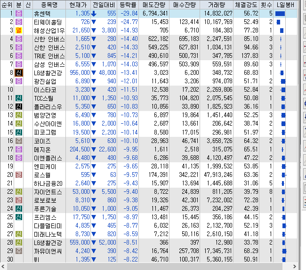Select the 다믈멀티미 stock name
Screen dimensions: 306x270
[48, 226]
